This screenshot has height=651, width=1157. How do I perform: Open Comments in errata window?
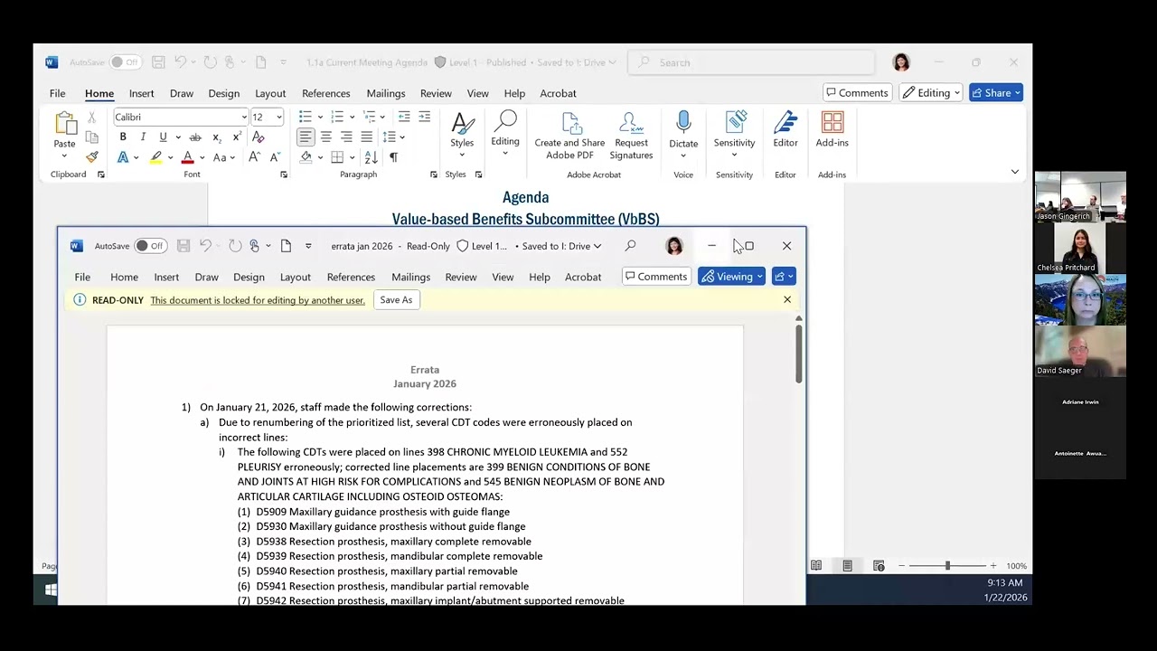[x=656, y=277]
